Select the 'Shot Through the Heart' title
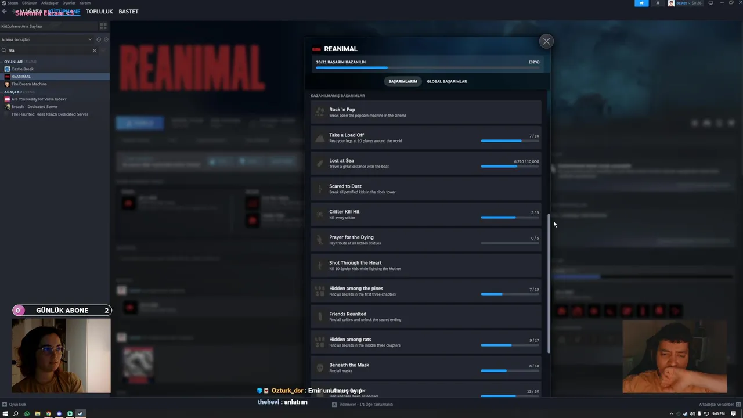This screenshot has height=418, width=743. tap(355, 263)
